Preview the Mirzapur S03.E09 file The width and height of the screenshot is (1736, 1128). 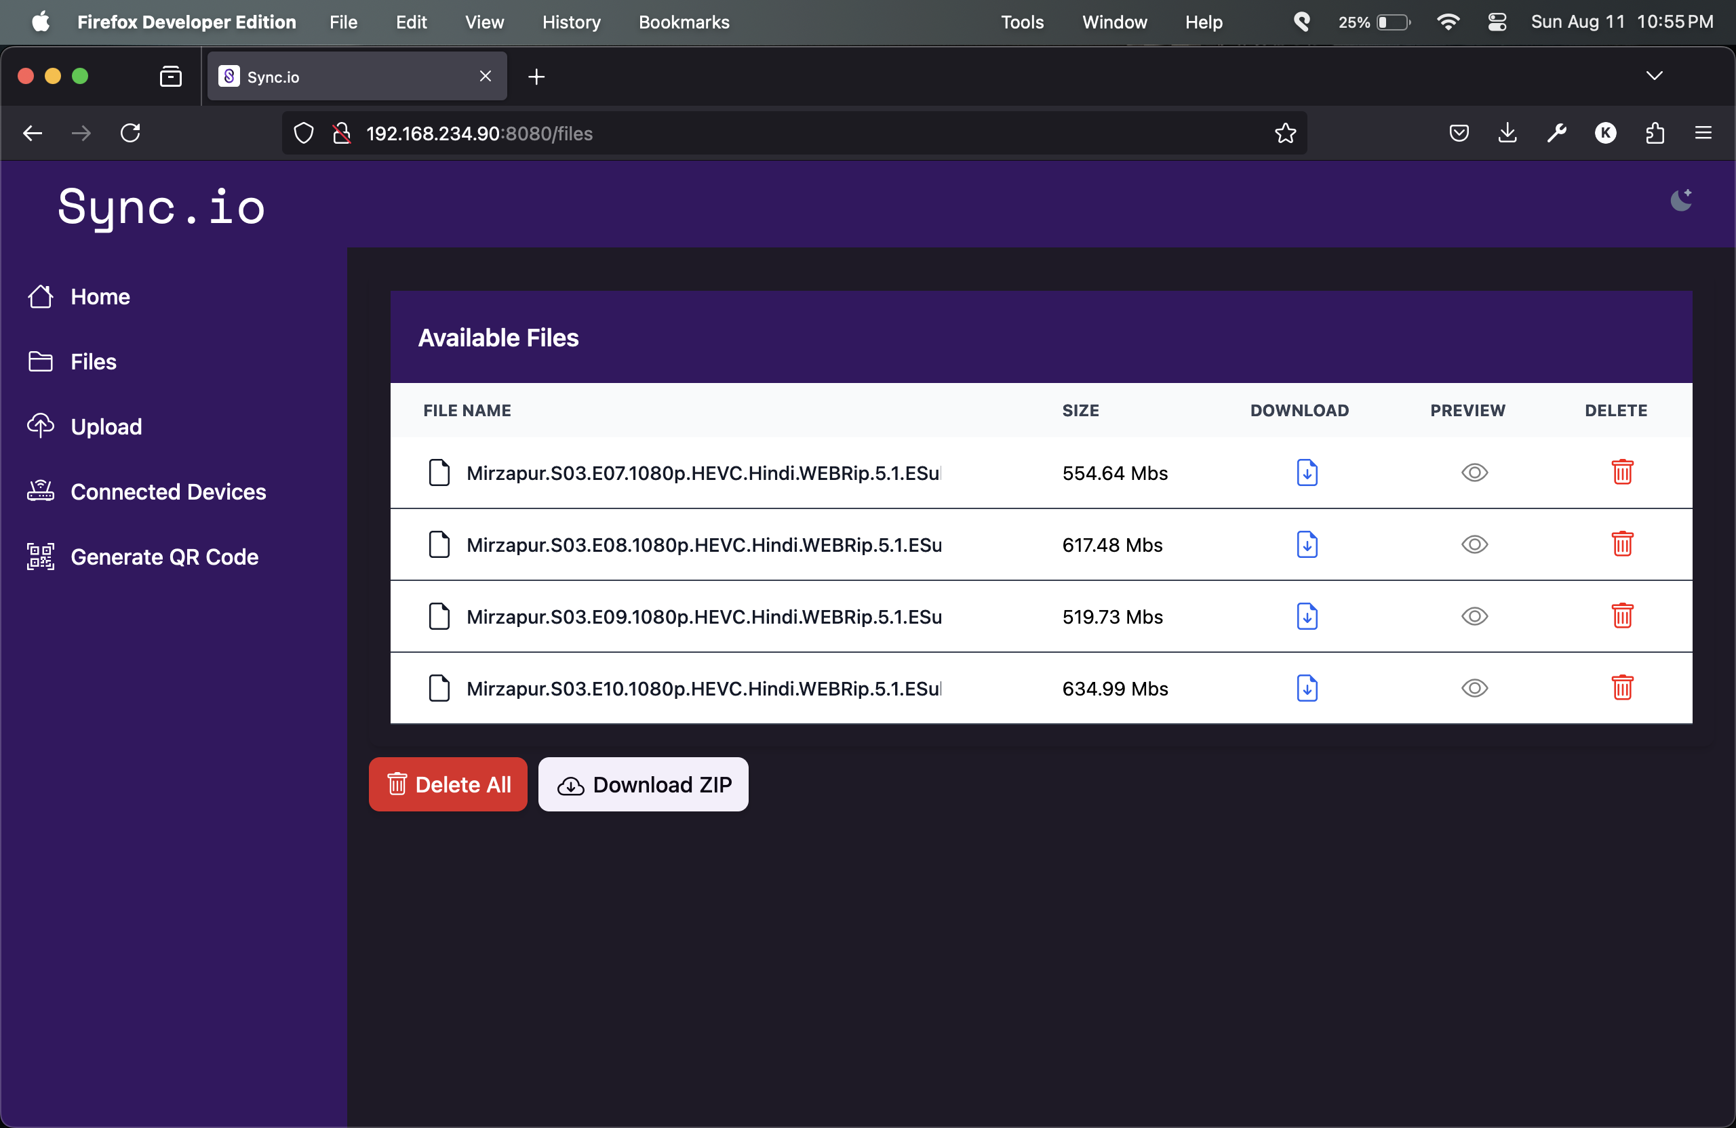[1474, 616]
